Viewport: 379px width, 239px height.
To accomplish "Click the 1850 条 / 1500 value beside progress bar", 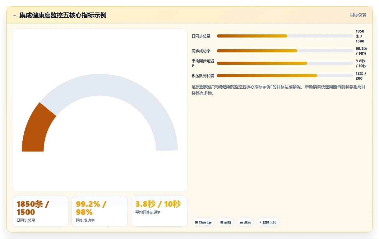I will click(360, 36).
